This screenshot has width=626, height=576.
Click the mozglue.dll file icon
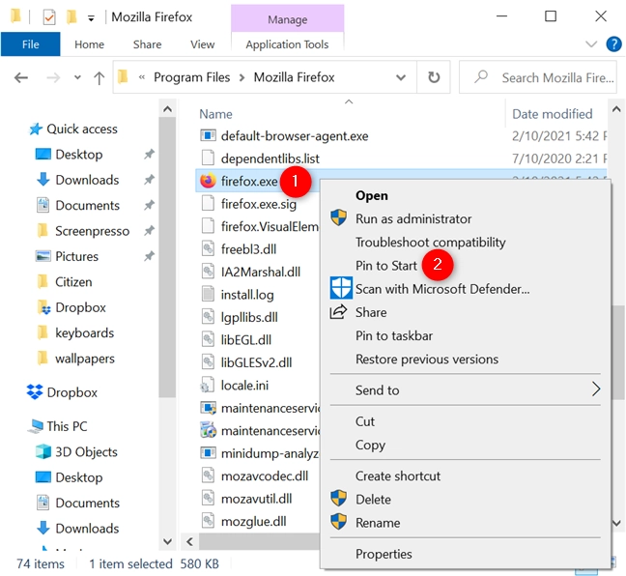(208, 521)
